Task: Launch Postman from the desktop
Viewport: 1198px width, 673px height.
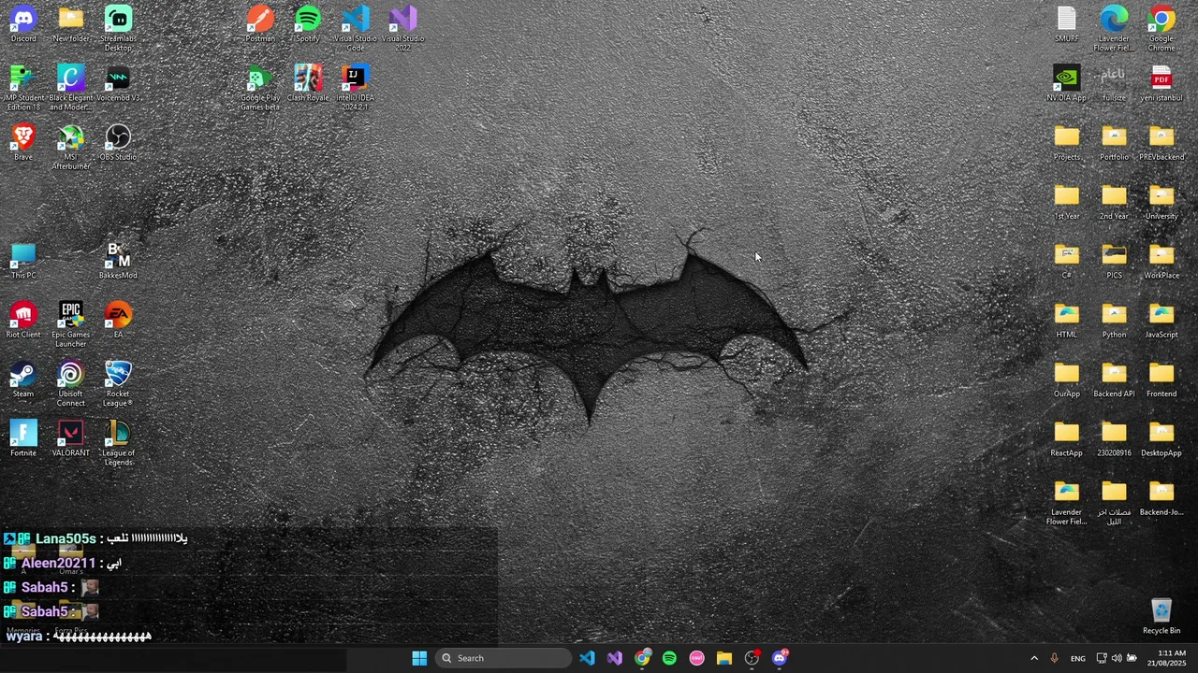Action: coord(260,24)
